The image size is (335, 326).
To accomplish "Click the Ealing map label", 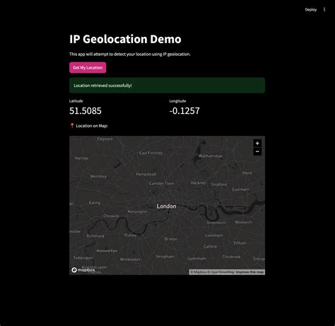I will click(x=94, y=203).
